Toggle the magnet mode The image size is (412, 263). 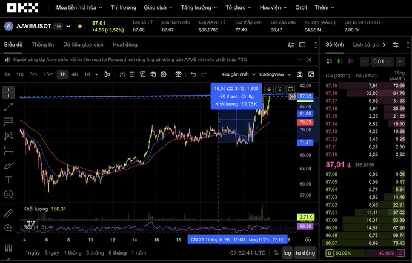(x=8, y=247)
